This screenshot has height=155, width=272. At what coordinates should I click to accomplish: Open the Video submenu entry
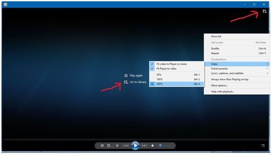pyautogui.click(x=237, y=64)
